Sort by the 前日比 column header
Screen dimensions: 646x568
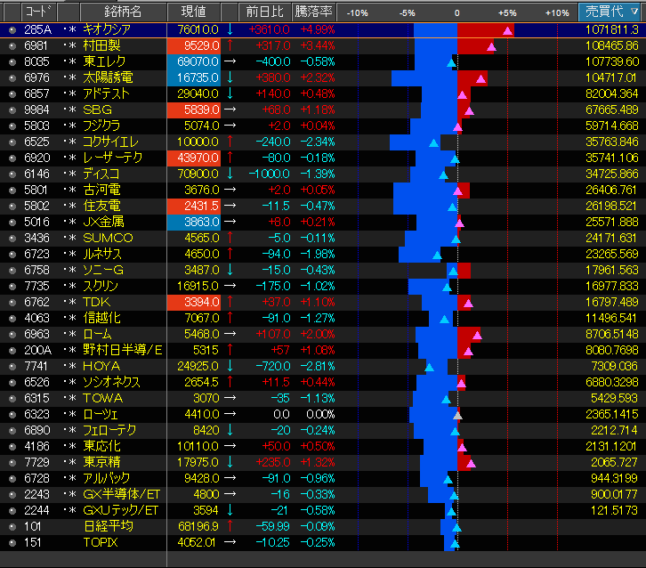(x=264, y=12)
